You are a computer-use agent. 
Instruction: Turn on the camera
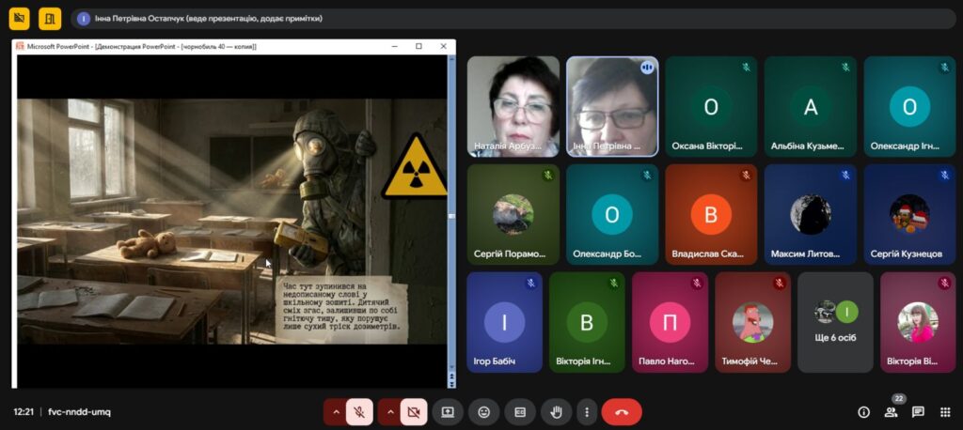coord(412,411)
